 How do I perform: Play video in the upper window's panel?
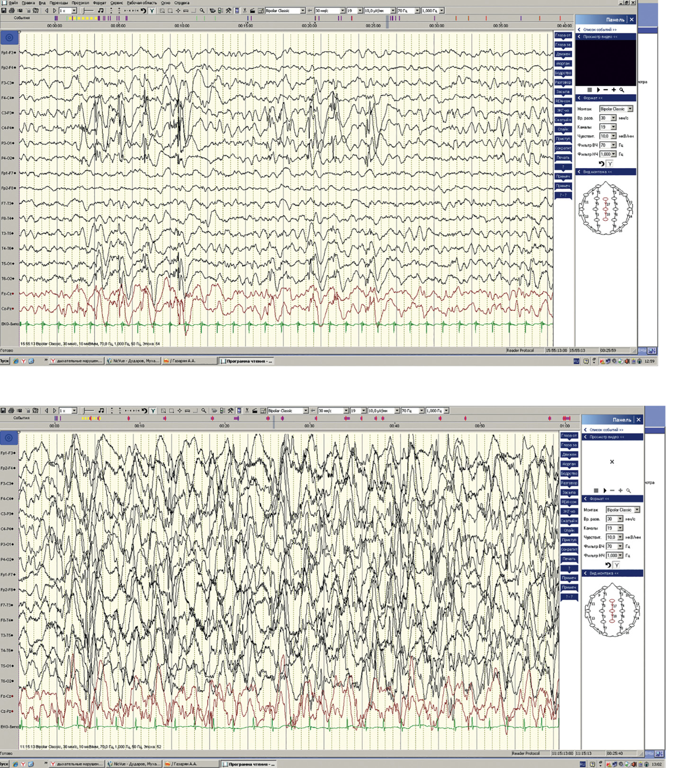tap(598, 90)
